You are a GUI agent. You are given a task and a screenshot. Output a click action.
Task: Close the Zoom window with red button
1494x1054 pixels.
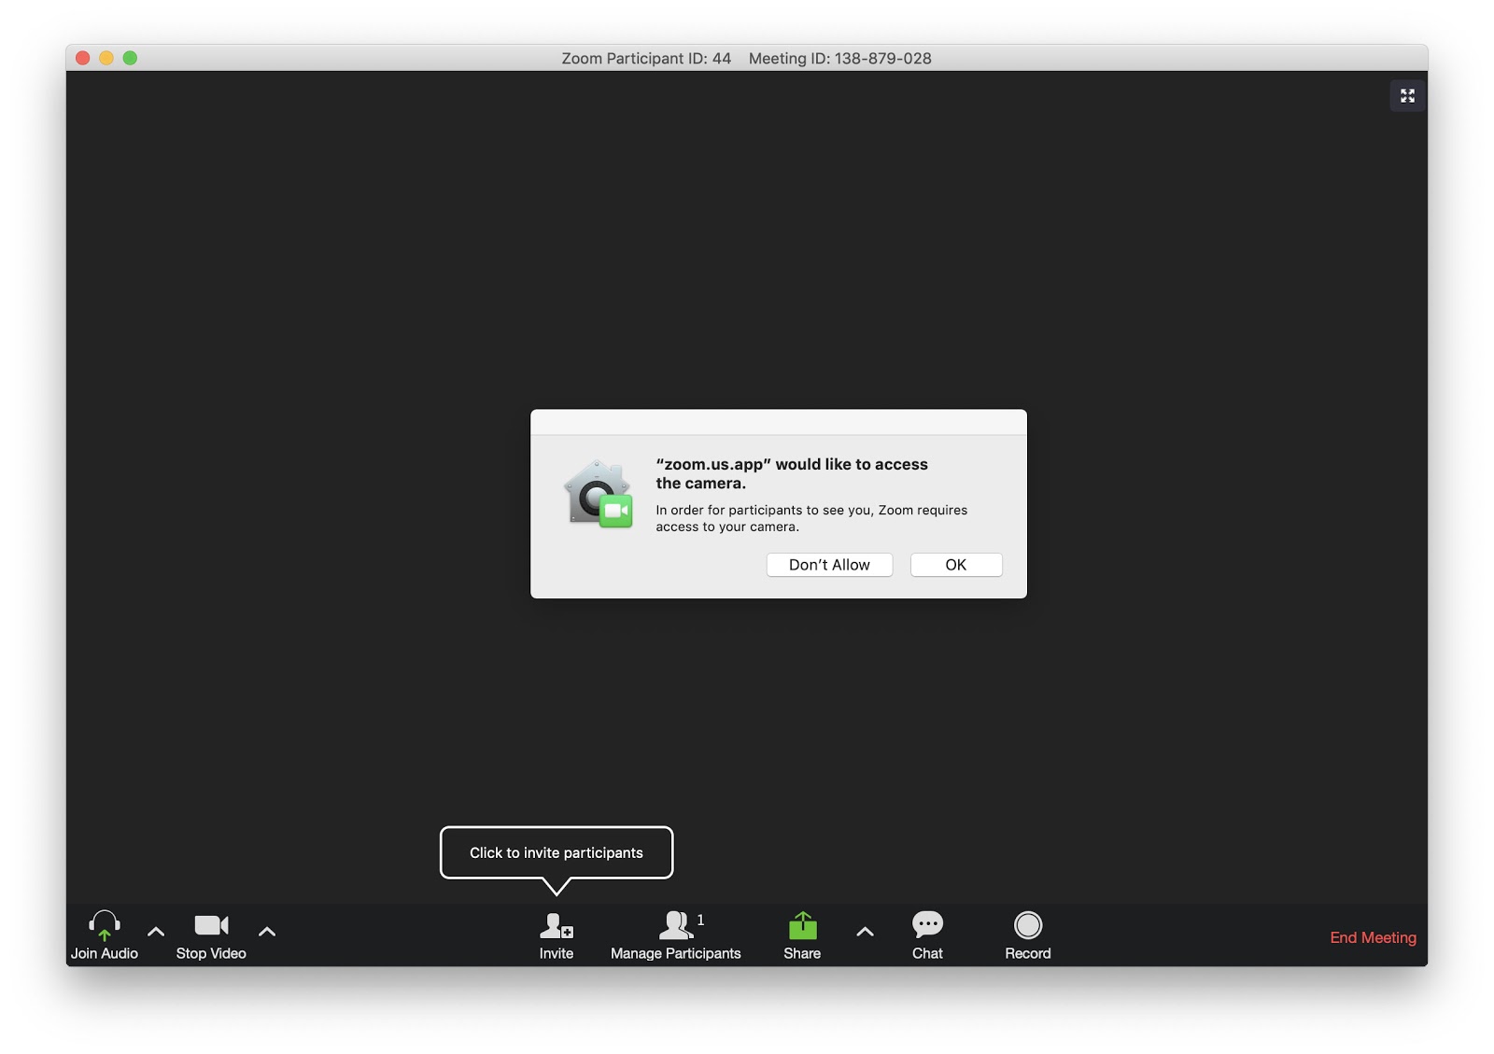(x=82, y=58)
